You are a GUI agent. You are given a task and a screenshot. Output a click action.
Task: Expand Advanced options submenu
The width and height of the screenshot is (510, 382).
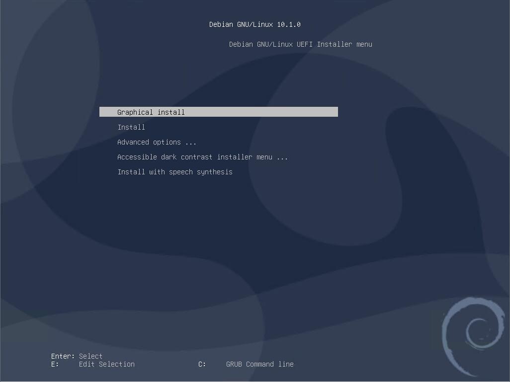(x=157, y=142)
